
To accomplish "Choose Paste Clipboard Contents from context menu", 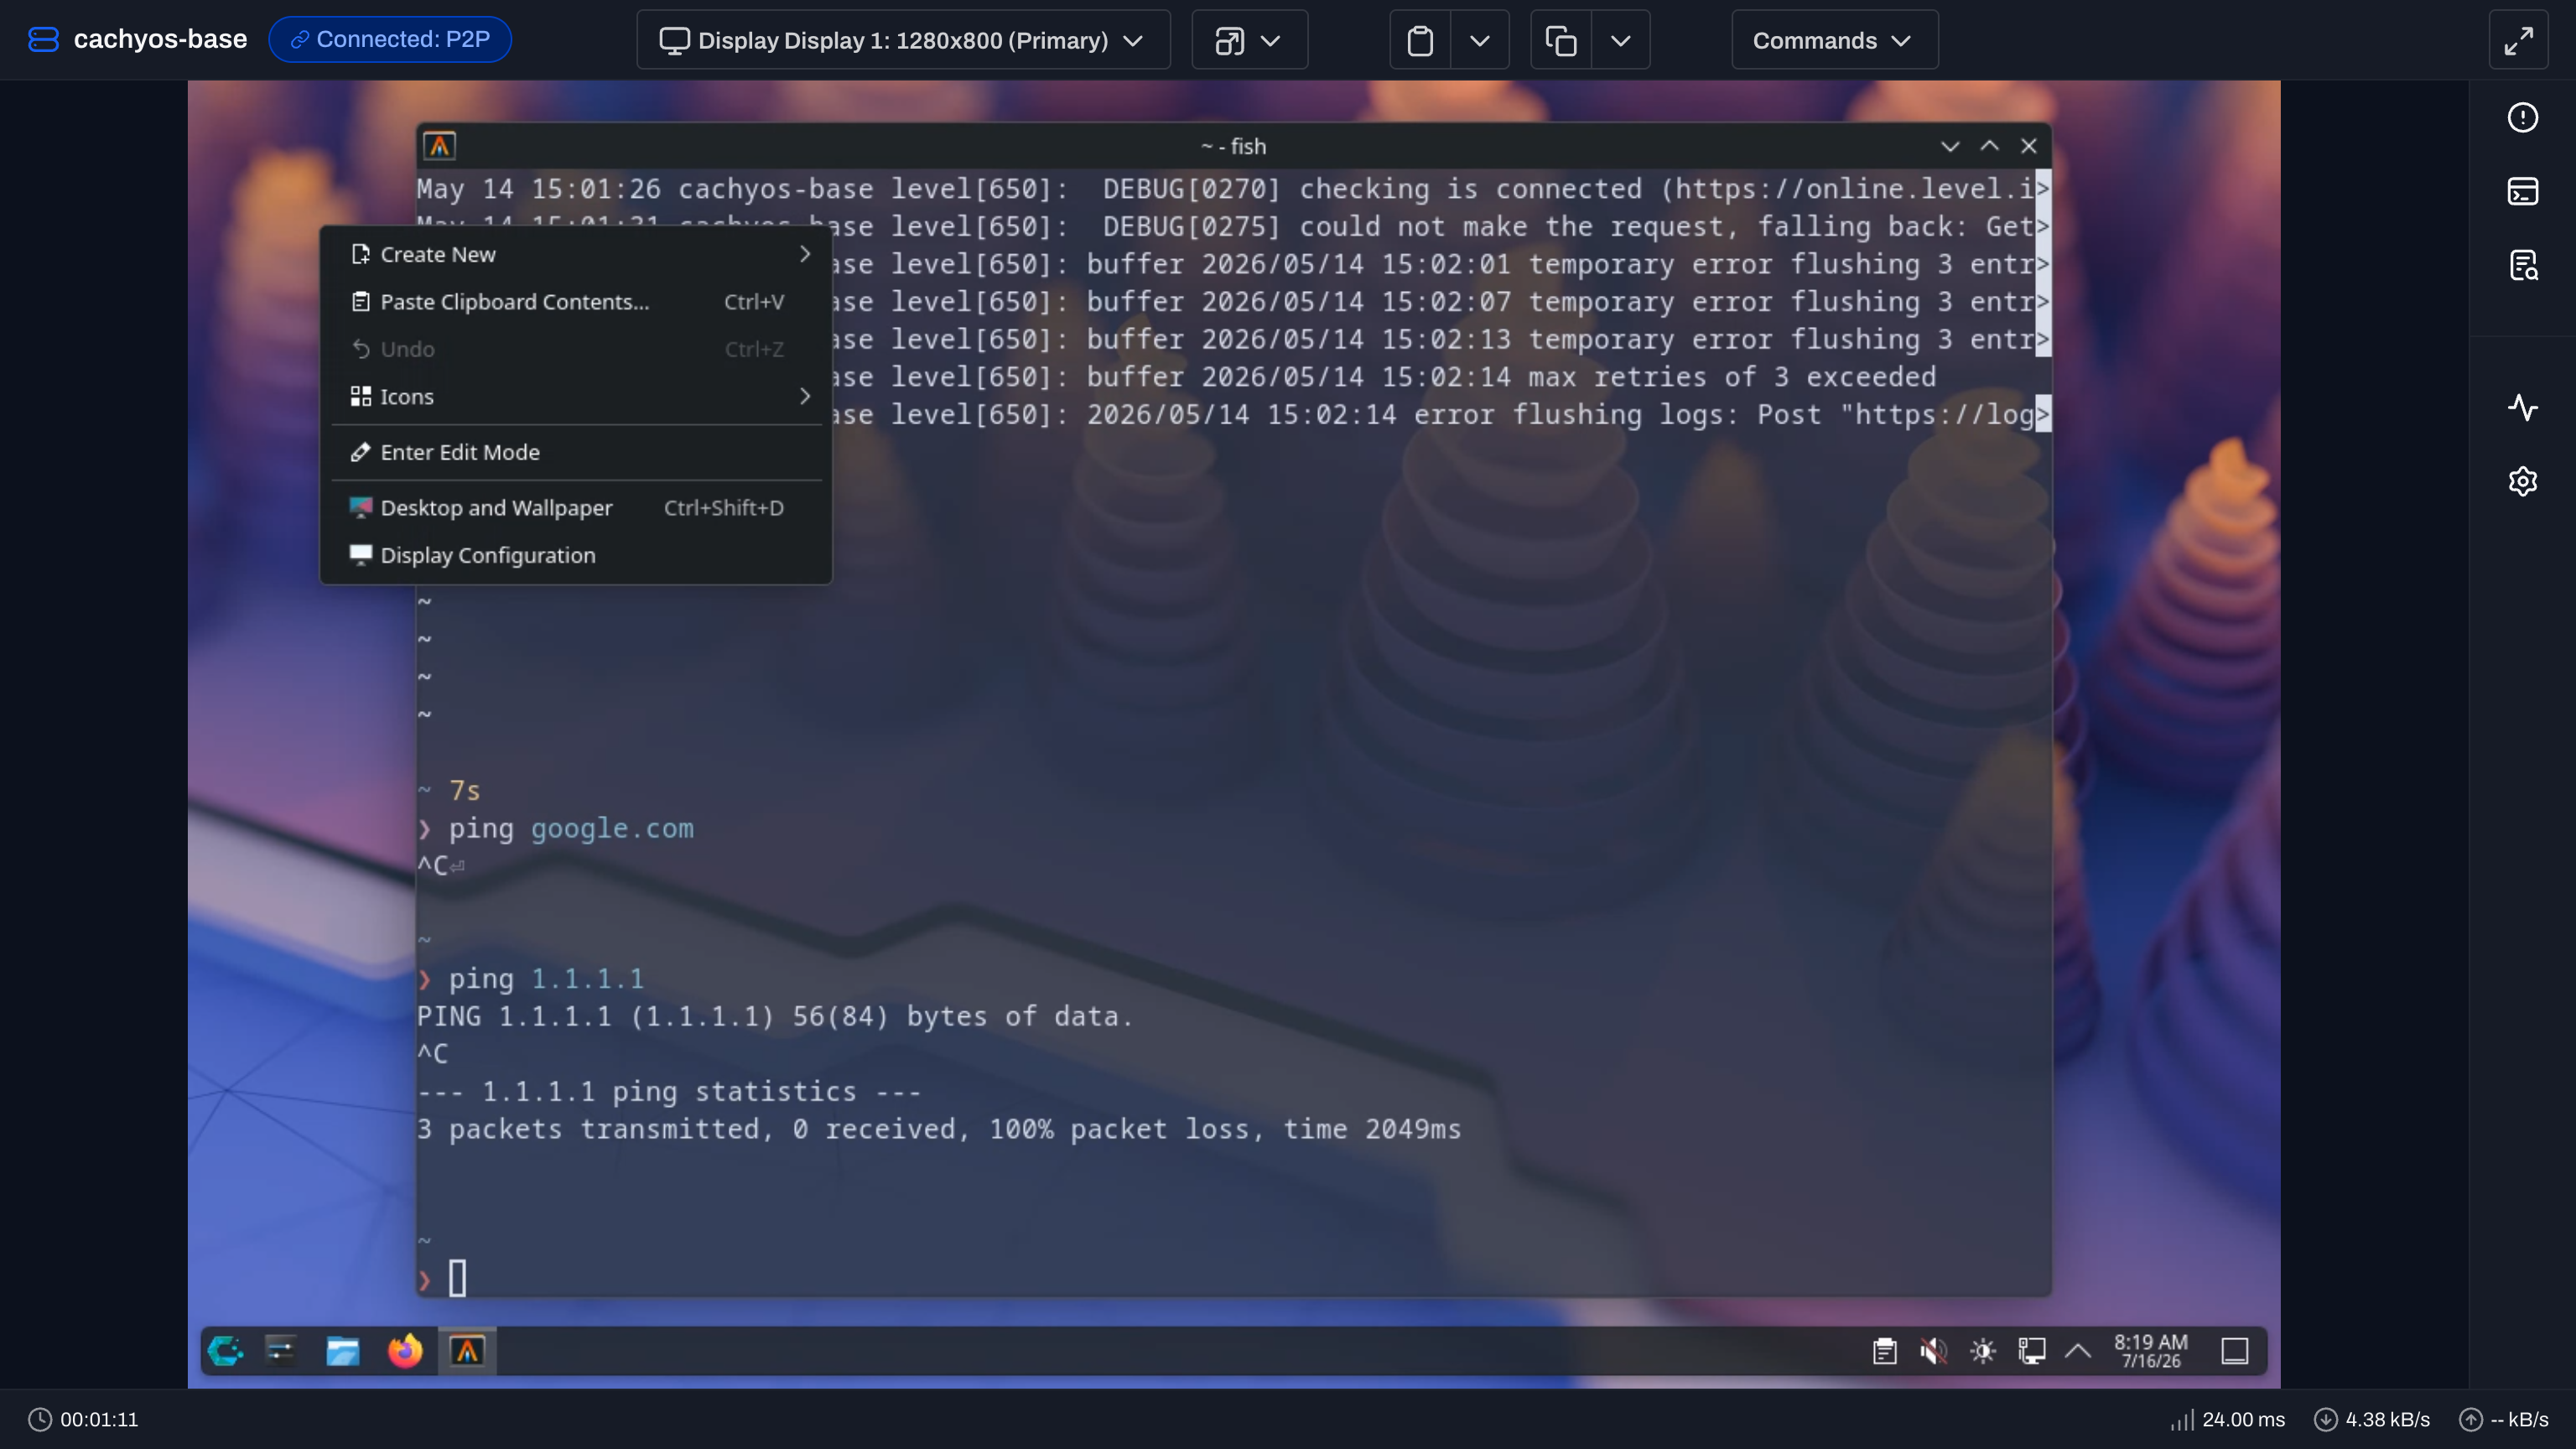I will [576, 302].
